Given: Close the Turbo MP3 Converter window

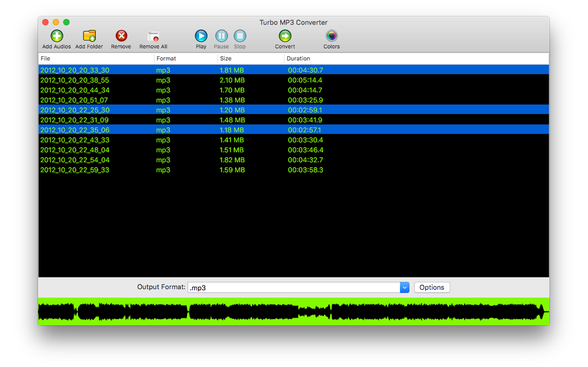Looking at the screenshot, I should [45, 22].
